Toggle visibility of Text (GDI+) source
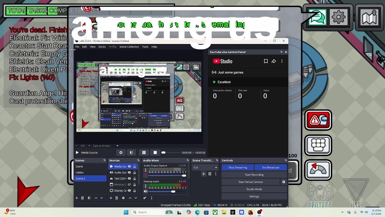The image size is (385, 217). click(129, 178)
